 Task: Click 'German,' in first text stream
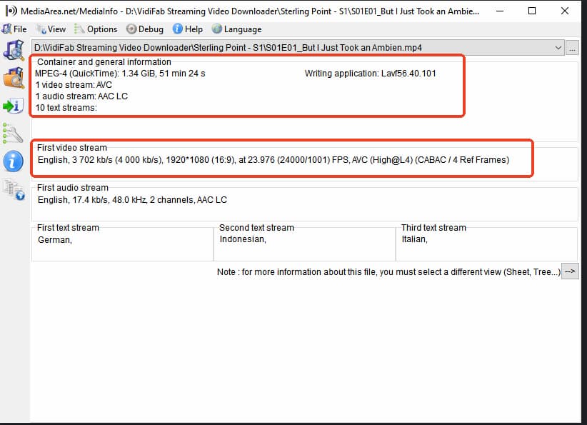coord(55,240)
